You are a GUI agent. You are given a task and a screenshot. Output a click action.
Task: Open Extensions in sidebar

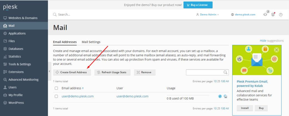click(x=24, y=72)
